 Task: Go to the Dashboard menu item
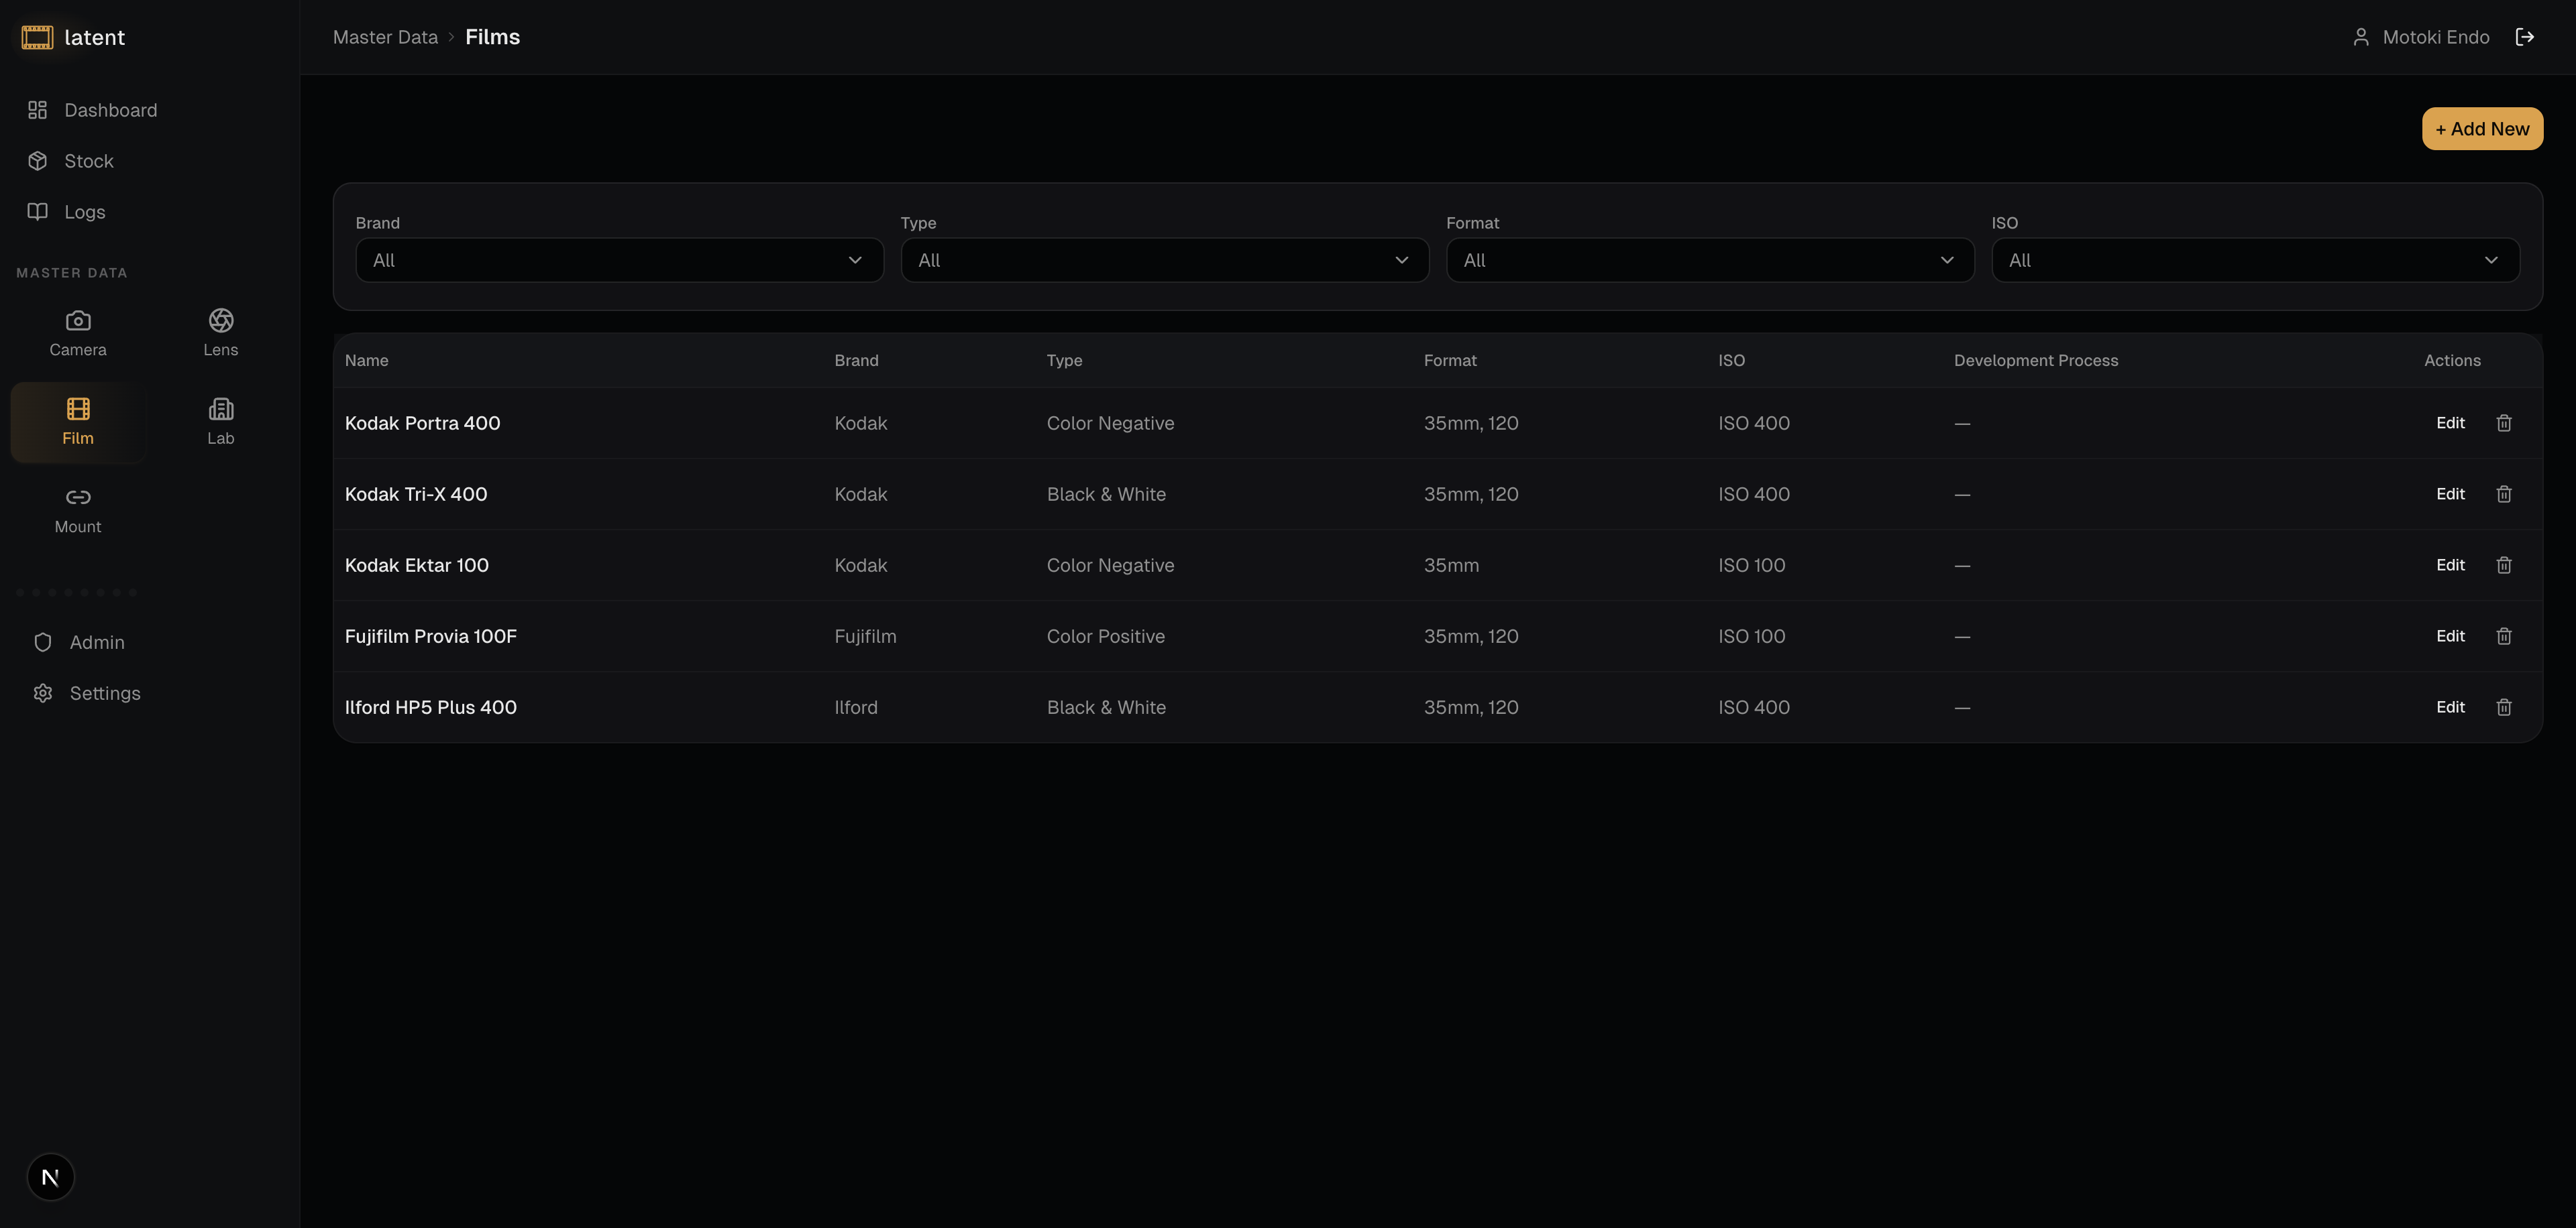click(110, 110)
